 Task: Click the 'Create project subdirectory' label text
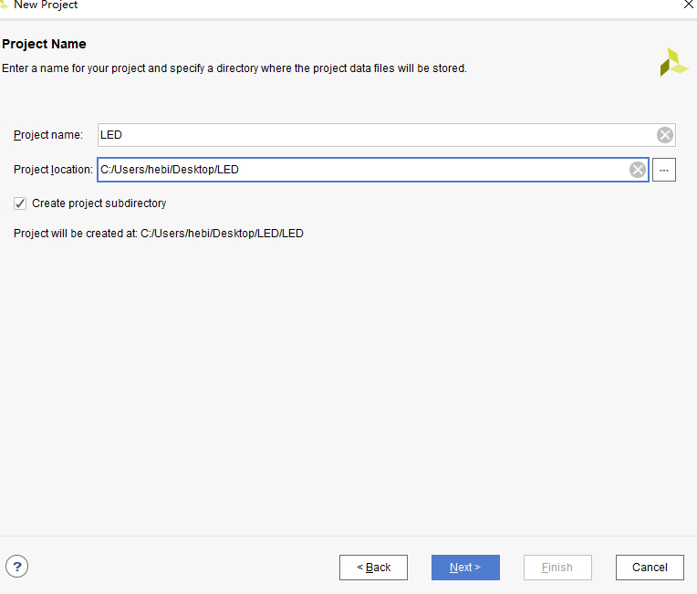pos(99,203)
